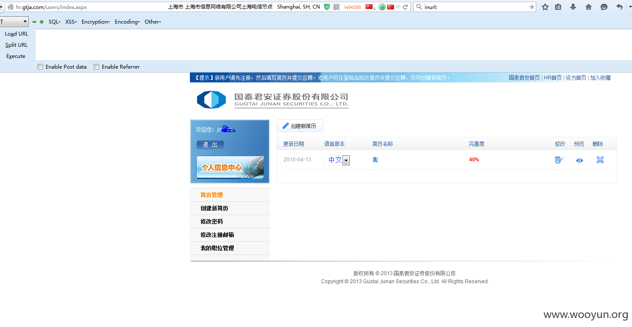Click the 创建新简历 button
The image size is (632, 327).
pyautogui.click(x=299, y=126)
